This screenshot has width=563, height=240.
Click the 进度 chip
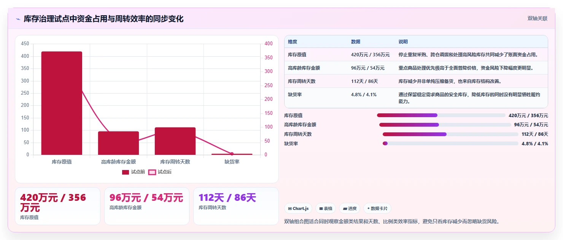[350, 208]
